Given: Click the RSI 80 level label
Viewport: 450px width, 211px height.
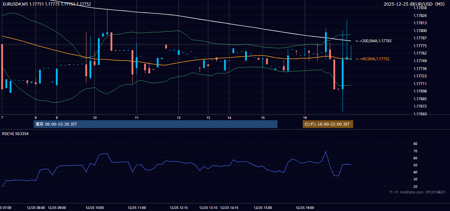Looking at the screenshot, I should (x=415, y=144).
